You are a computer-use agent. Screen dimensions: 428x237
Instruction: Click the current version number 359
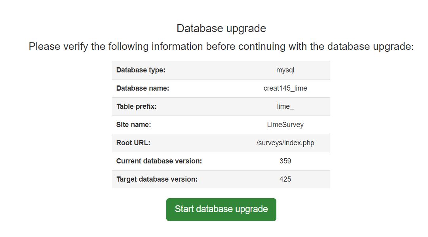click(x=285, y=161)
